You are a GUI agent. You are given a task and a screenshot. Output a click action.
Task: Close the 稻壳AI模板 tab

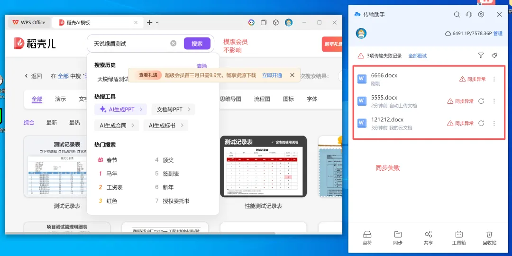(x=136, y=23)
